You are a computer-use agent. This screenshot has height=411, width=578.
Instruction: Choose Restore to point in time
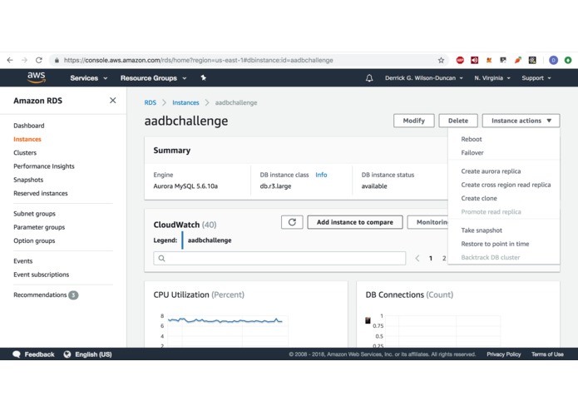[495, 244]
